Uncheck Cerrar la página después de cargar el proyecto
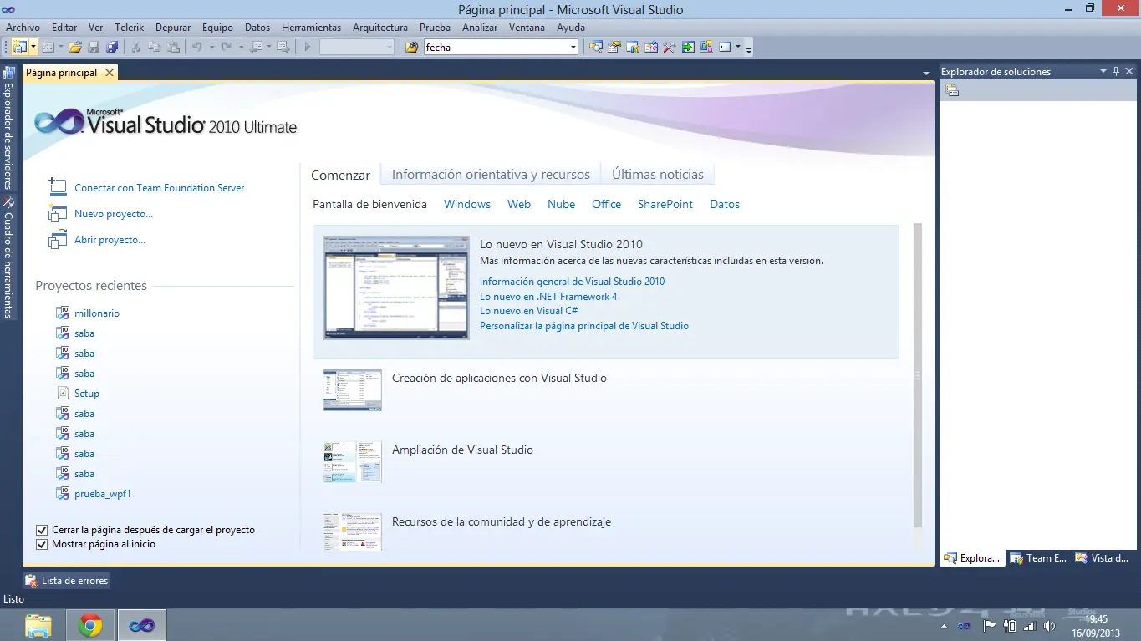 42,530
